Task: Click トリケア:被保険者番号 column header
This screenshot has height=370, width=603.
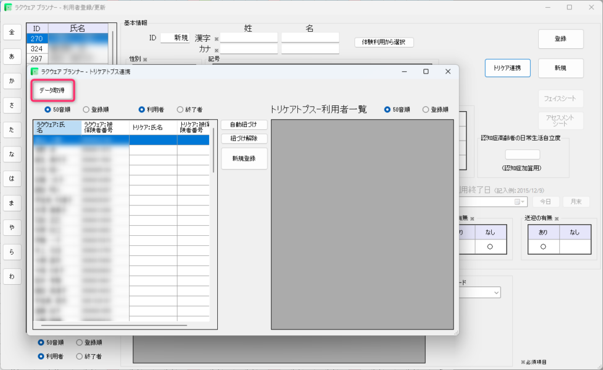Action: pos(193,127)
